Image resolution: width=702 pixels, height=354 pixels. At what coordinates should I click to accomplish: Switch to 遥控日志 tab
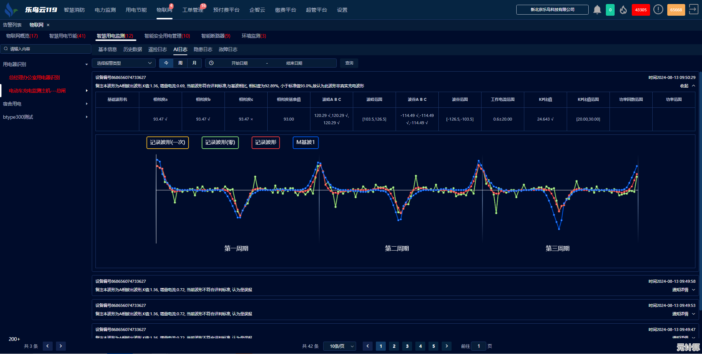(158, 49)
